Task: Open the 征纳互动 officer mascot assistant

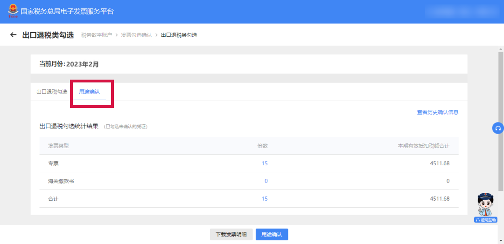Action: coord(485,208)
